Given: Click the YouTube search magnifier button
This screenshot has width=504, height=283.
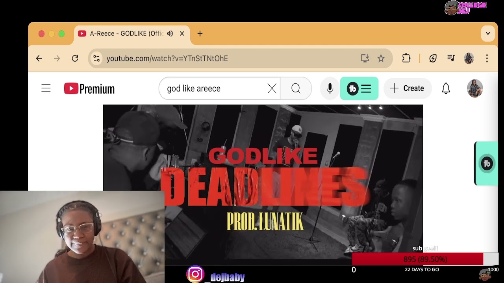Looking at the screenshot, I should (296, 89).
